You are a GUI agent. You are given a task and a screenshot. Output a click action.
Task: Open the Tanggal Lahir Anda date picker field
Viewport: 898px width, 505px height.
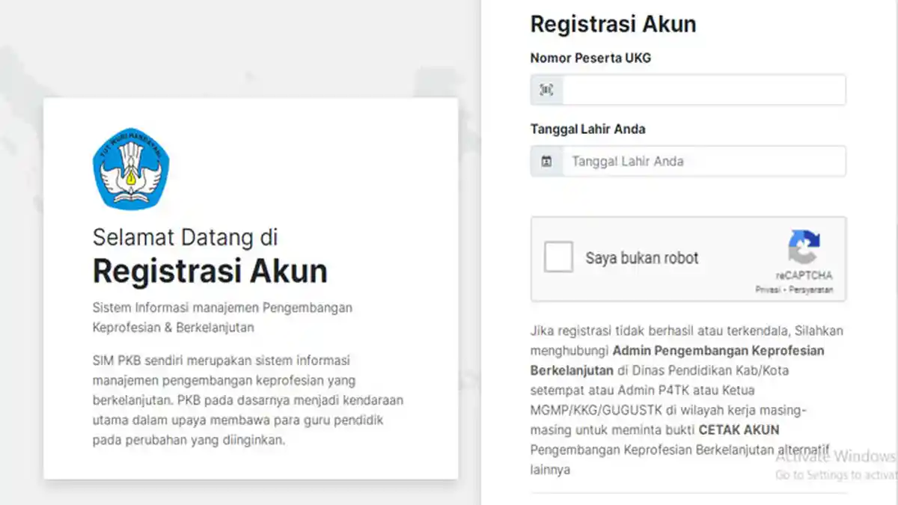703,161
